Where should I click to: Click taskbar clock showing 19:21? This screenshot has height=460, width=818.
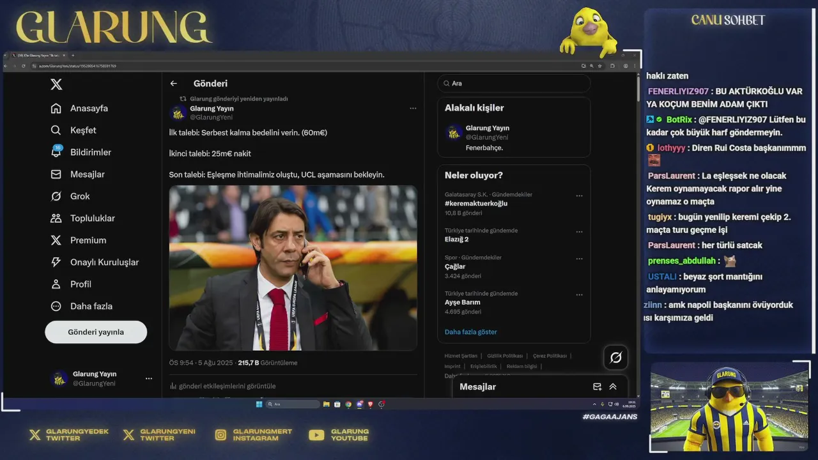point(629,404)
